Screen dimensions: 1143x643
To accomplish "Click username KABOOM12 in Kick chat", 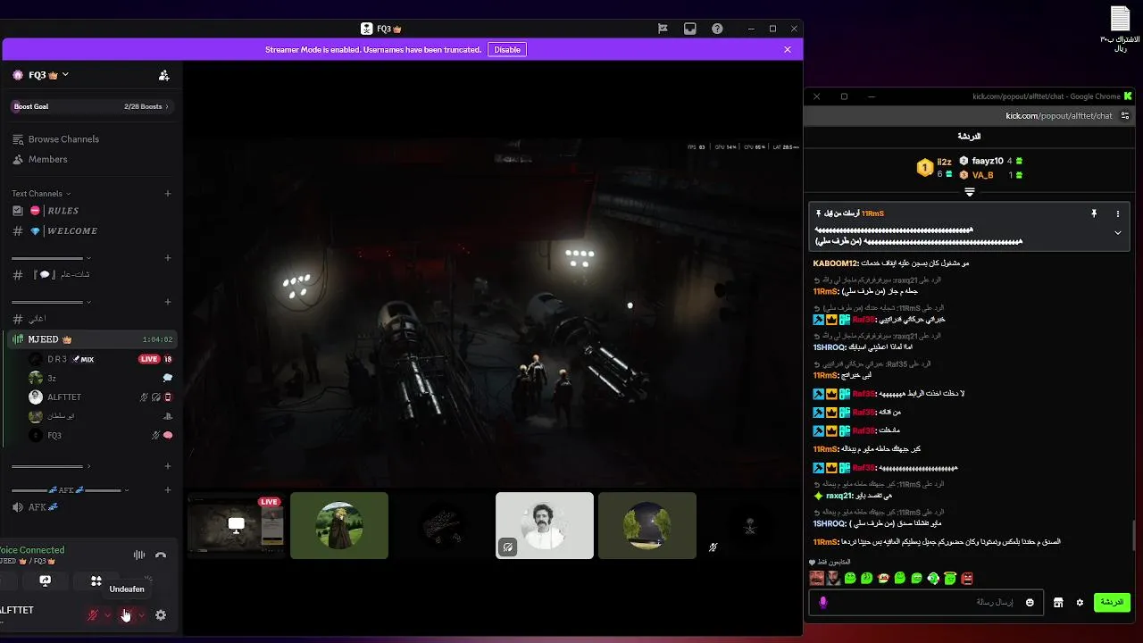I will [x=836, y=263].
